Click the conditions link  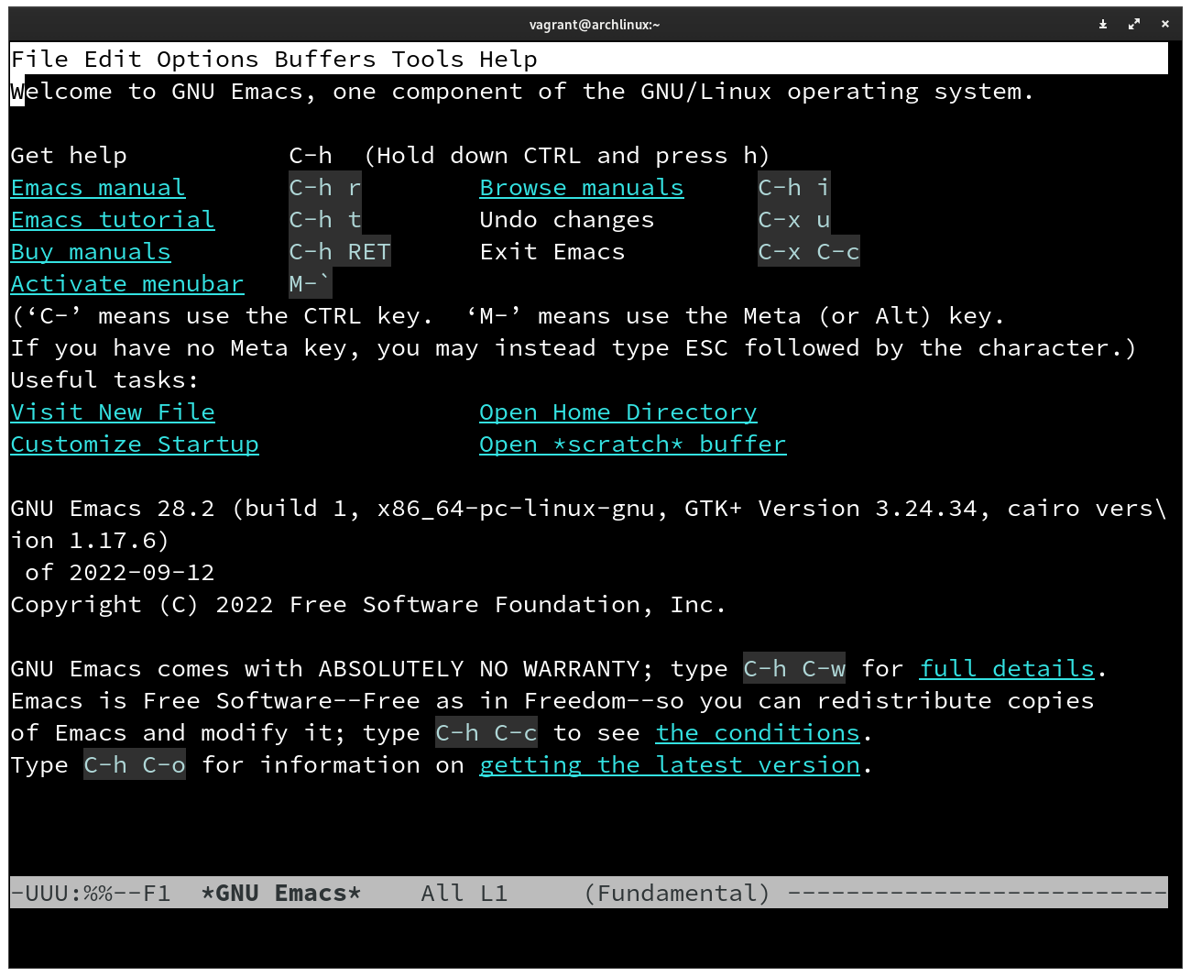click(x=758, y=733)
